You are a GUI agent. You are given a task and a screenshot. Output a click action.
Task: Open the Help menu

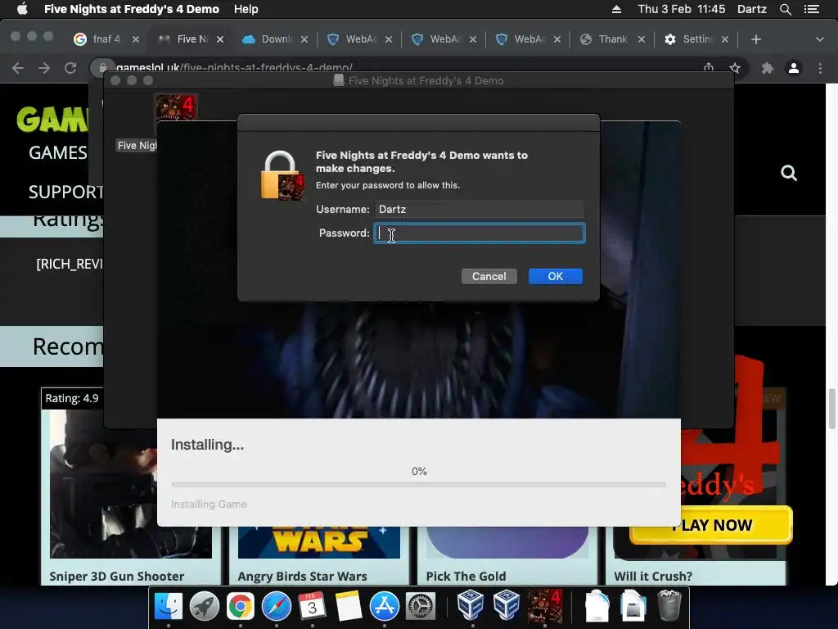[246, 9]
